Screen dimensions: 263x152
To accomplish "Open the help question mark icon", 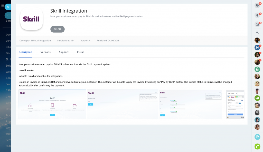I will 257,5.
